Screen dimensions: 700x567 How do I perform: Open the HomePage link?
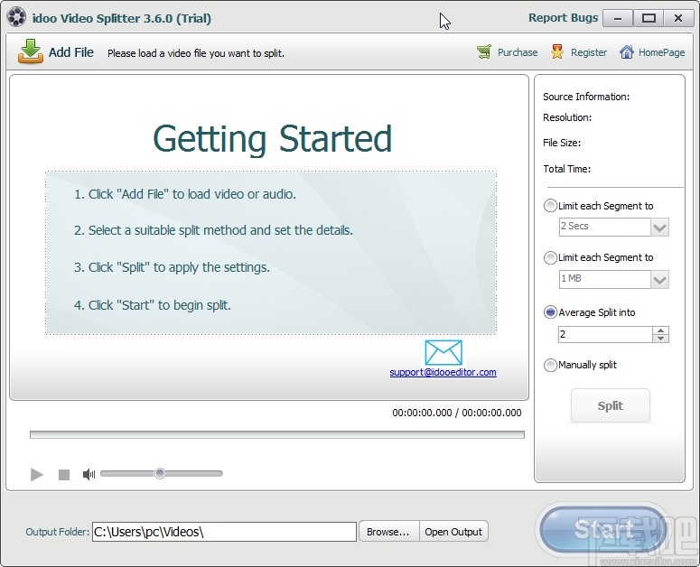click(661, 52)
